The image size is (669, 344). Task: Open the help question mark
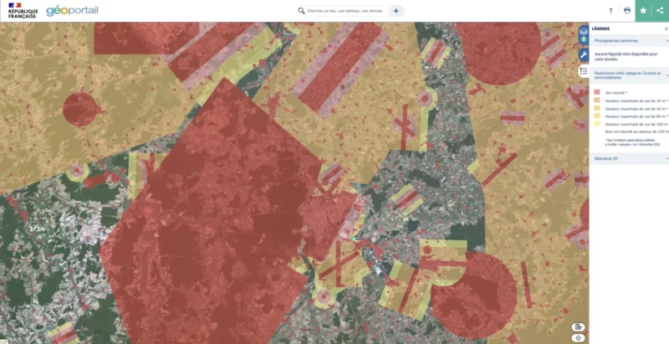(610, 11)
